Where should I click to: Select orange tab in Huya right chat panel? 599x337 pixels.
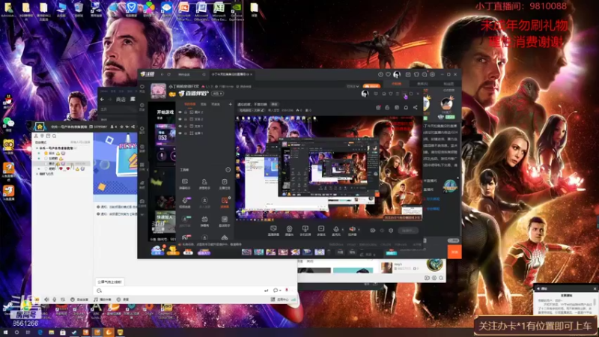point(397,84)
